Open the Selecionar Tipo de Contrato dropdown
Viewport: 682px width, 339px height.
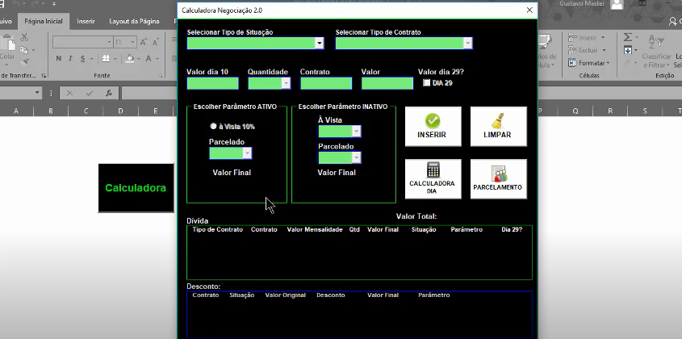click(x=467, y=44)
